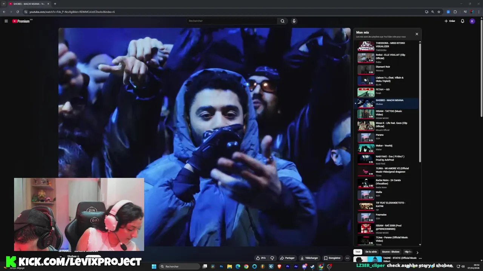Click the install/cast screen icon in address bar

pos(426,12)
